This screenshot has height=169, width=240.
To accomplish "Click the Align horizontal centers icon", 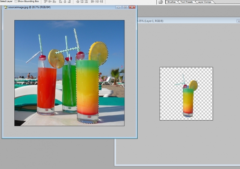I will click(65, 1).
